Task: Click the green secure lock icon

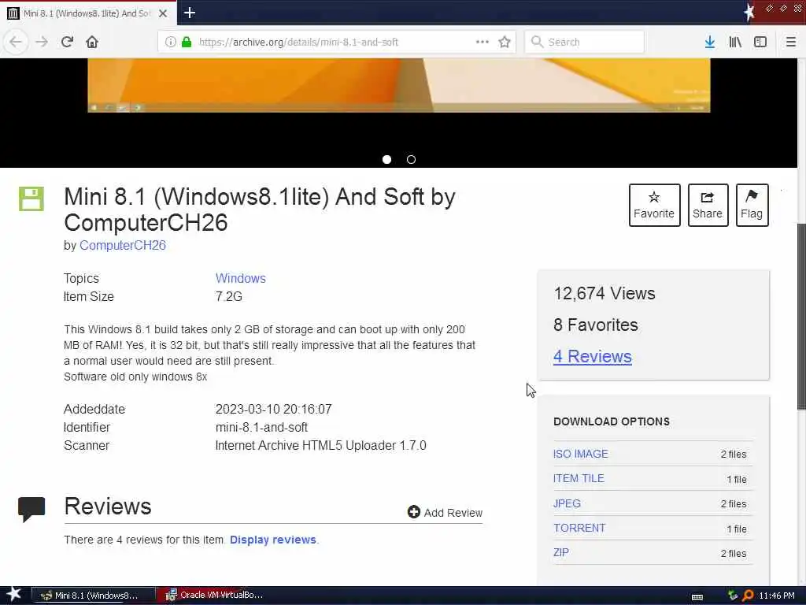Action: coord(187,42)
